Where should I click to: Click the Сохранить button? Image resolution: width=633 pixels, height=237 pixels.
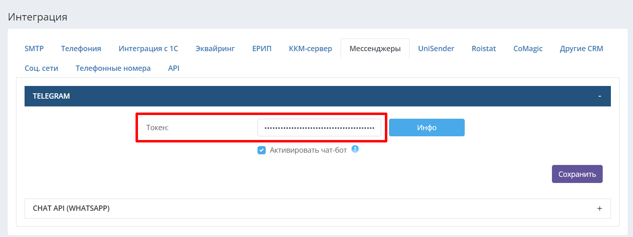click(577, 174)
